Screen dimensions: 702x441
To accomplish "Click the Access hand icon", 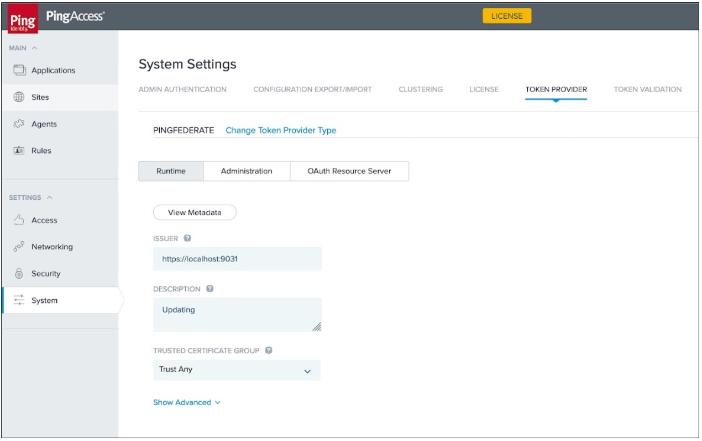I will (19, 220).
